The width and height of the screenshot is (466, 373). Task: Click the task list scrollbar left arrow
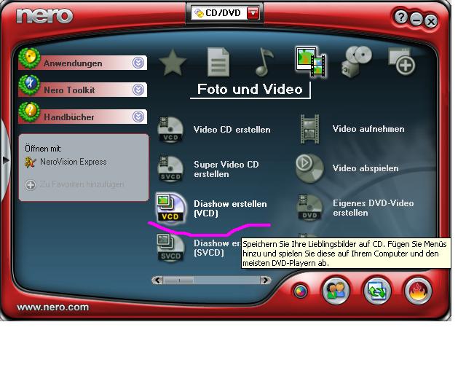coord(157,280)
